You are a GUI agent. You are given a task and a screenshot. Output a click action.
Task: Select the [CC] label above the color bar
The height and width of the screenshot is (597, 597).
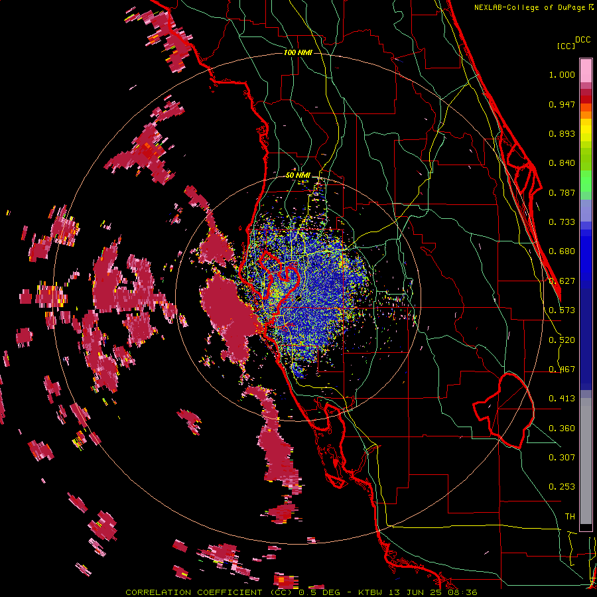click(566, 46)
